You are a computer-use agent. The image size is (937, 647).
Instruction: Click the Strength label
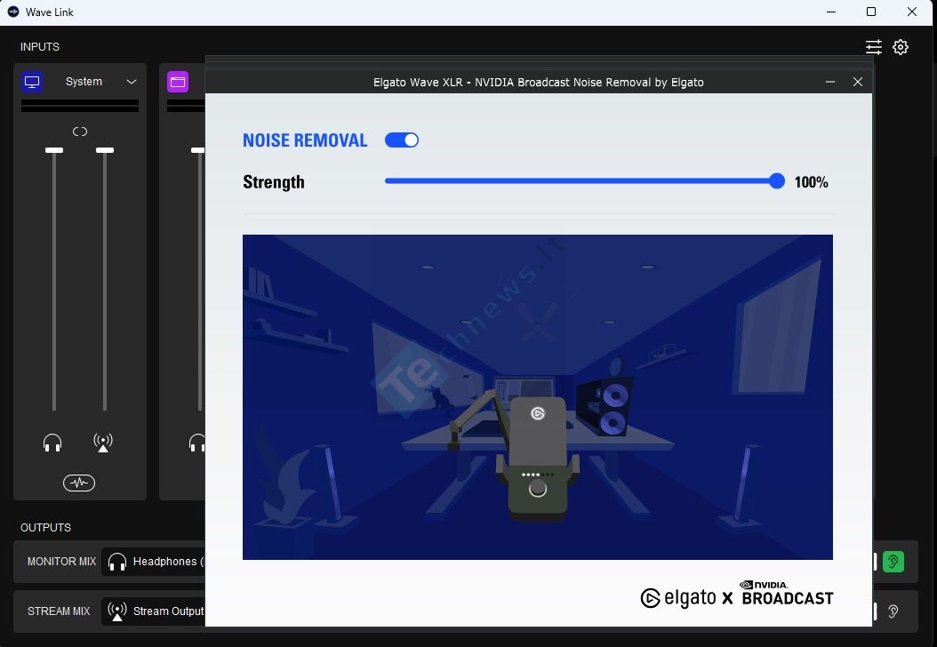point(274,182)
